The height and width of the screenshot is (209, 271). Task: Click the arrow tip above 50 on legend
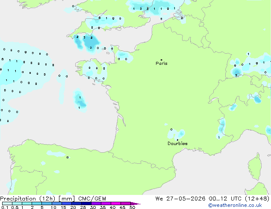135,203
